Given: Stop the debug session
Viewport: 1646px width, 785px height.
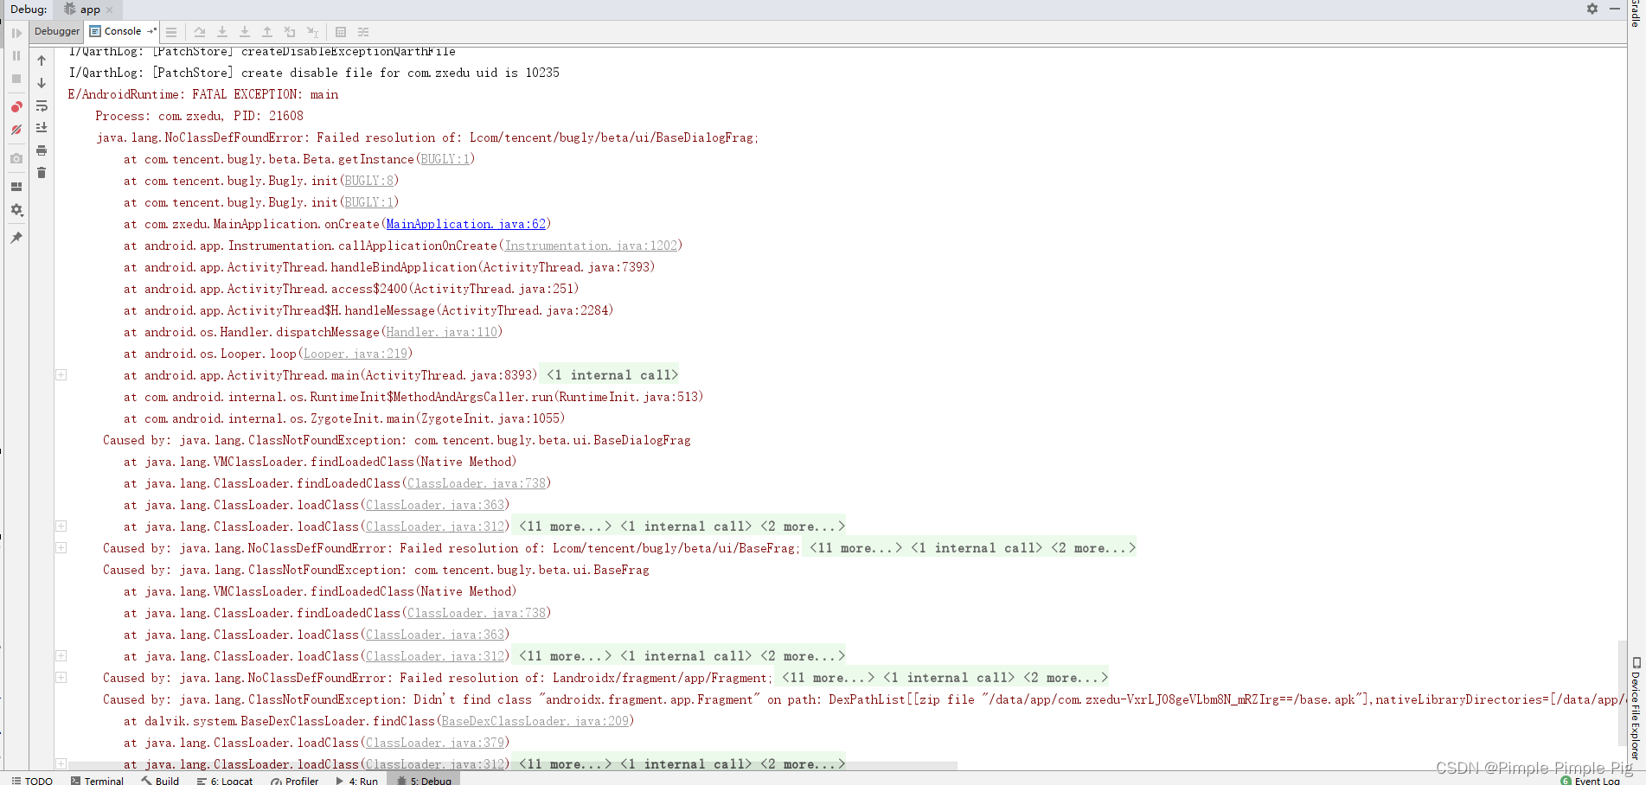Looking at the screenshot, I should [16, 79].
